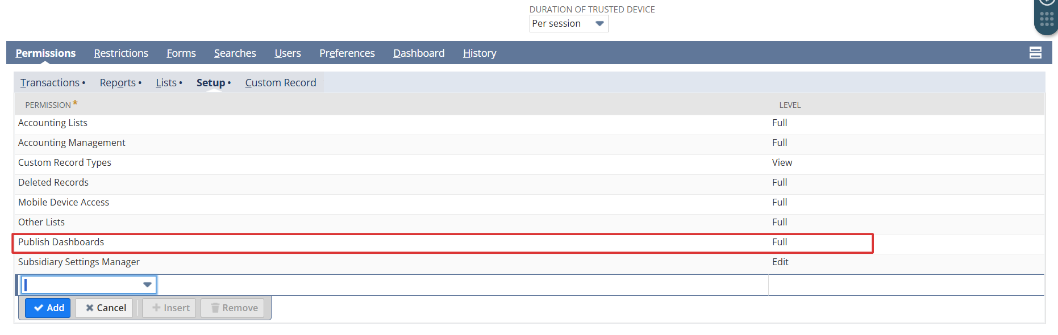Open the Forms tab

tap(181, 53)
